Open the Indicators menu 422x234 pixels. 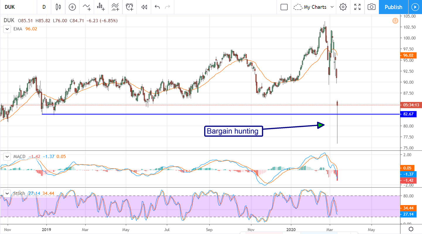click(87, 7)
